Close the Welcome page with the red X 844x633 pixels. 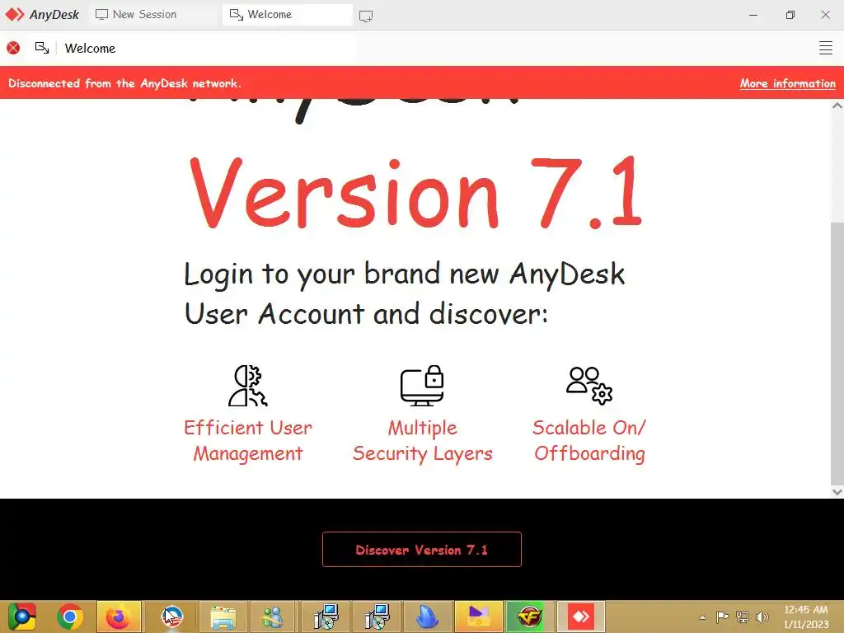(13, 48)
